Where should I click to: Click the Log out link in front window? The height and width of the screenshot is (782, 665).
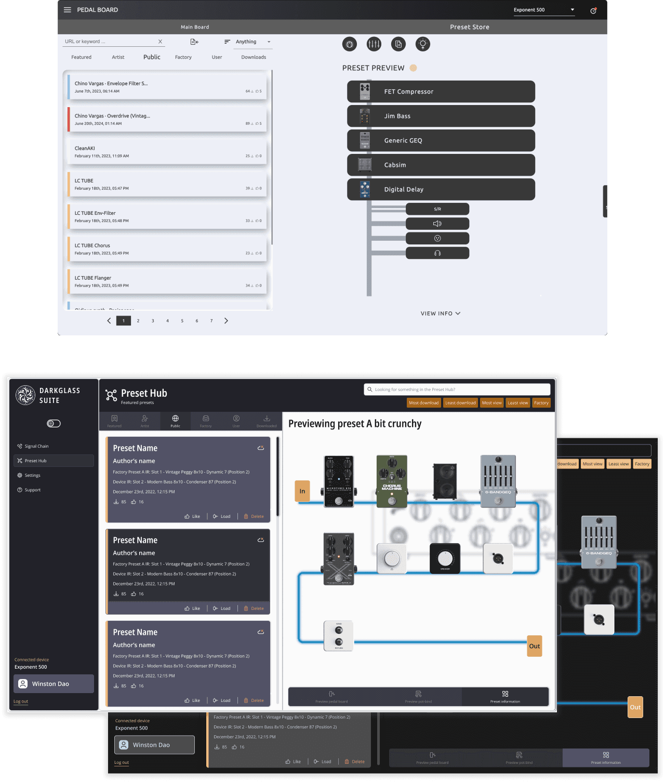click(21, 701)
